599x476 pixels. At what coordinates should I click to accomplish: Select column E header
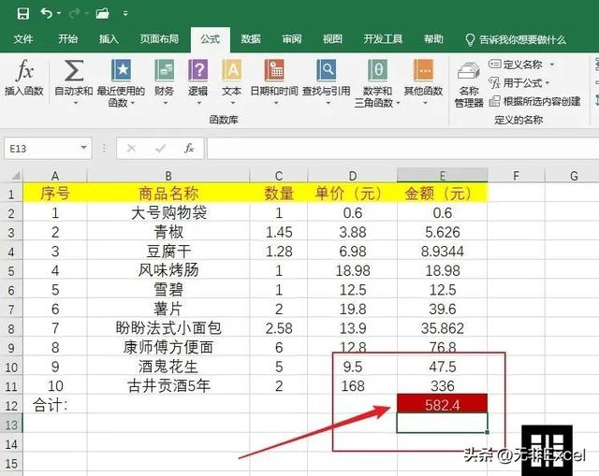[x=443, y=176]
